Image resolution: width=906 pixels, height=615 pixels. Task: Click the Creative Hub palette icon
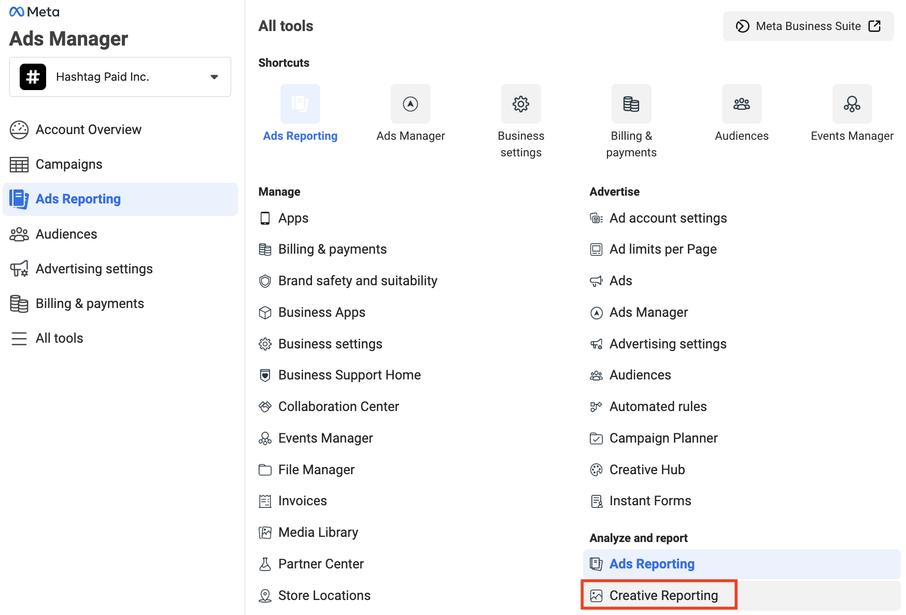point(596,470)
